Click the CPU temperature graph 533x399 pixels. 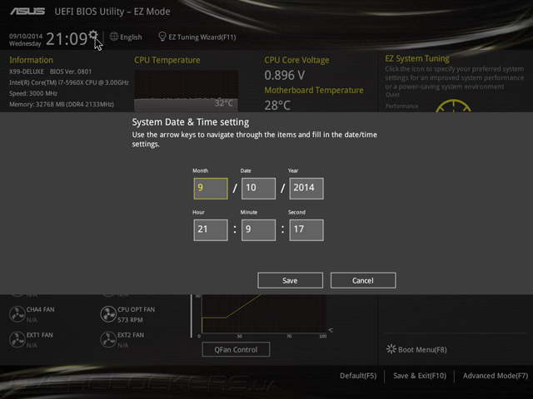(x=187, y=91)
